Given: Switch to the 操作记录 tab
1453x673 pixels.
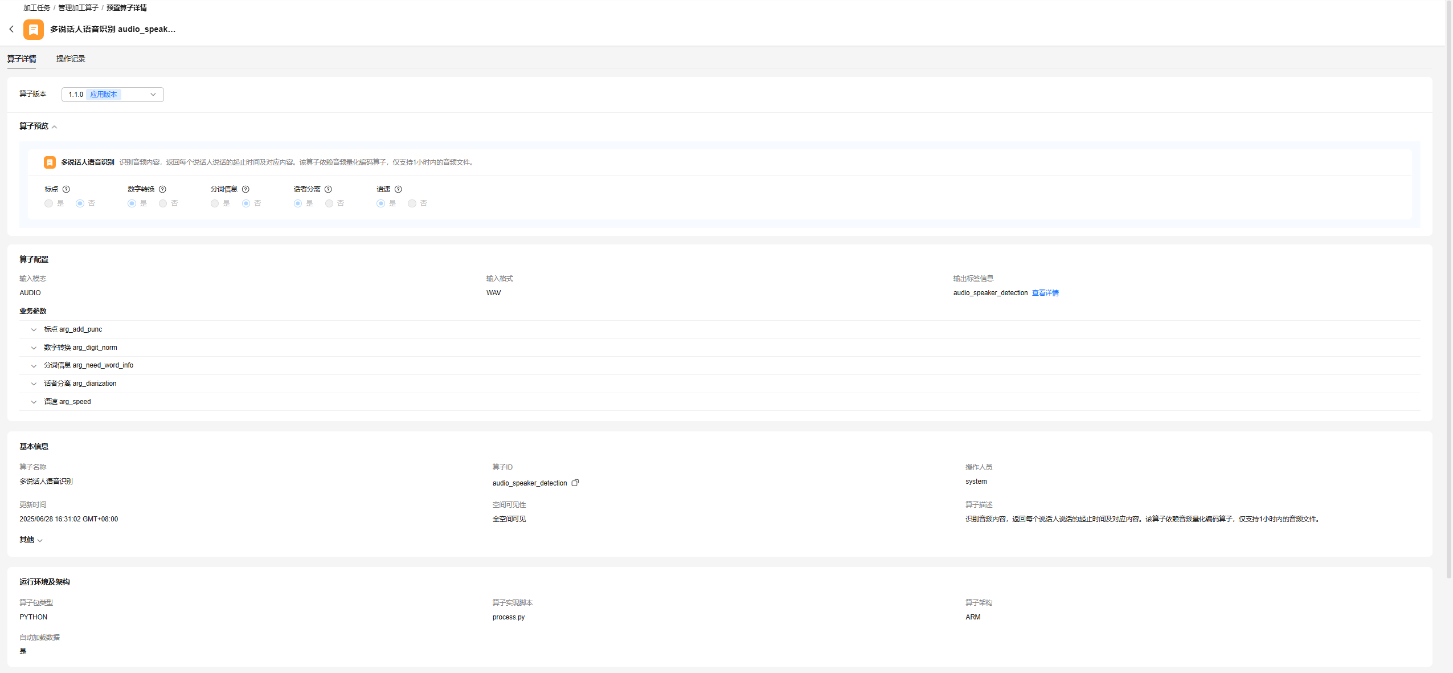Looking at the screenshot, I should tap(71, 59).
